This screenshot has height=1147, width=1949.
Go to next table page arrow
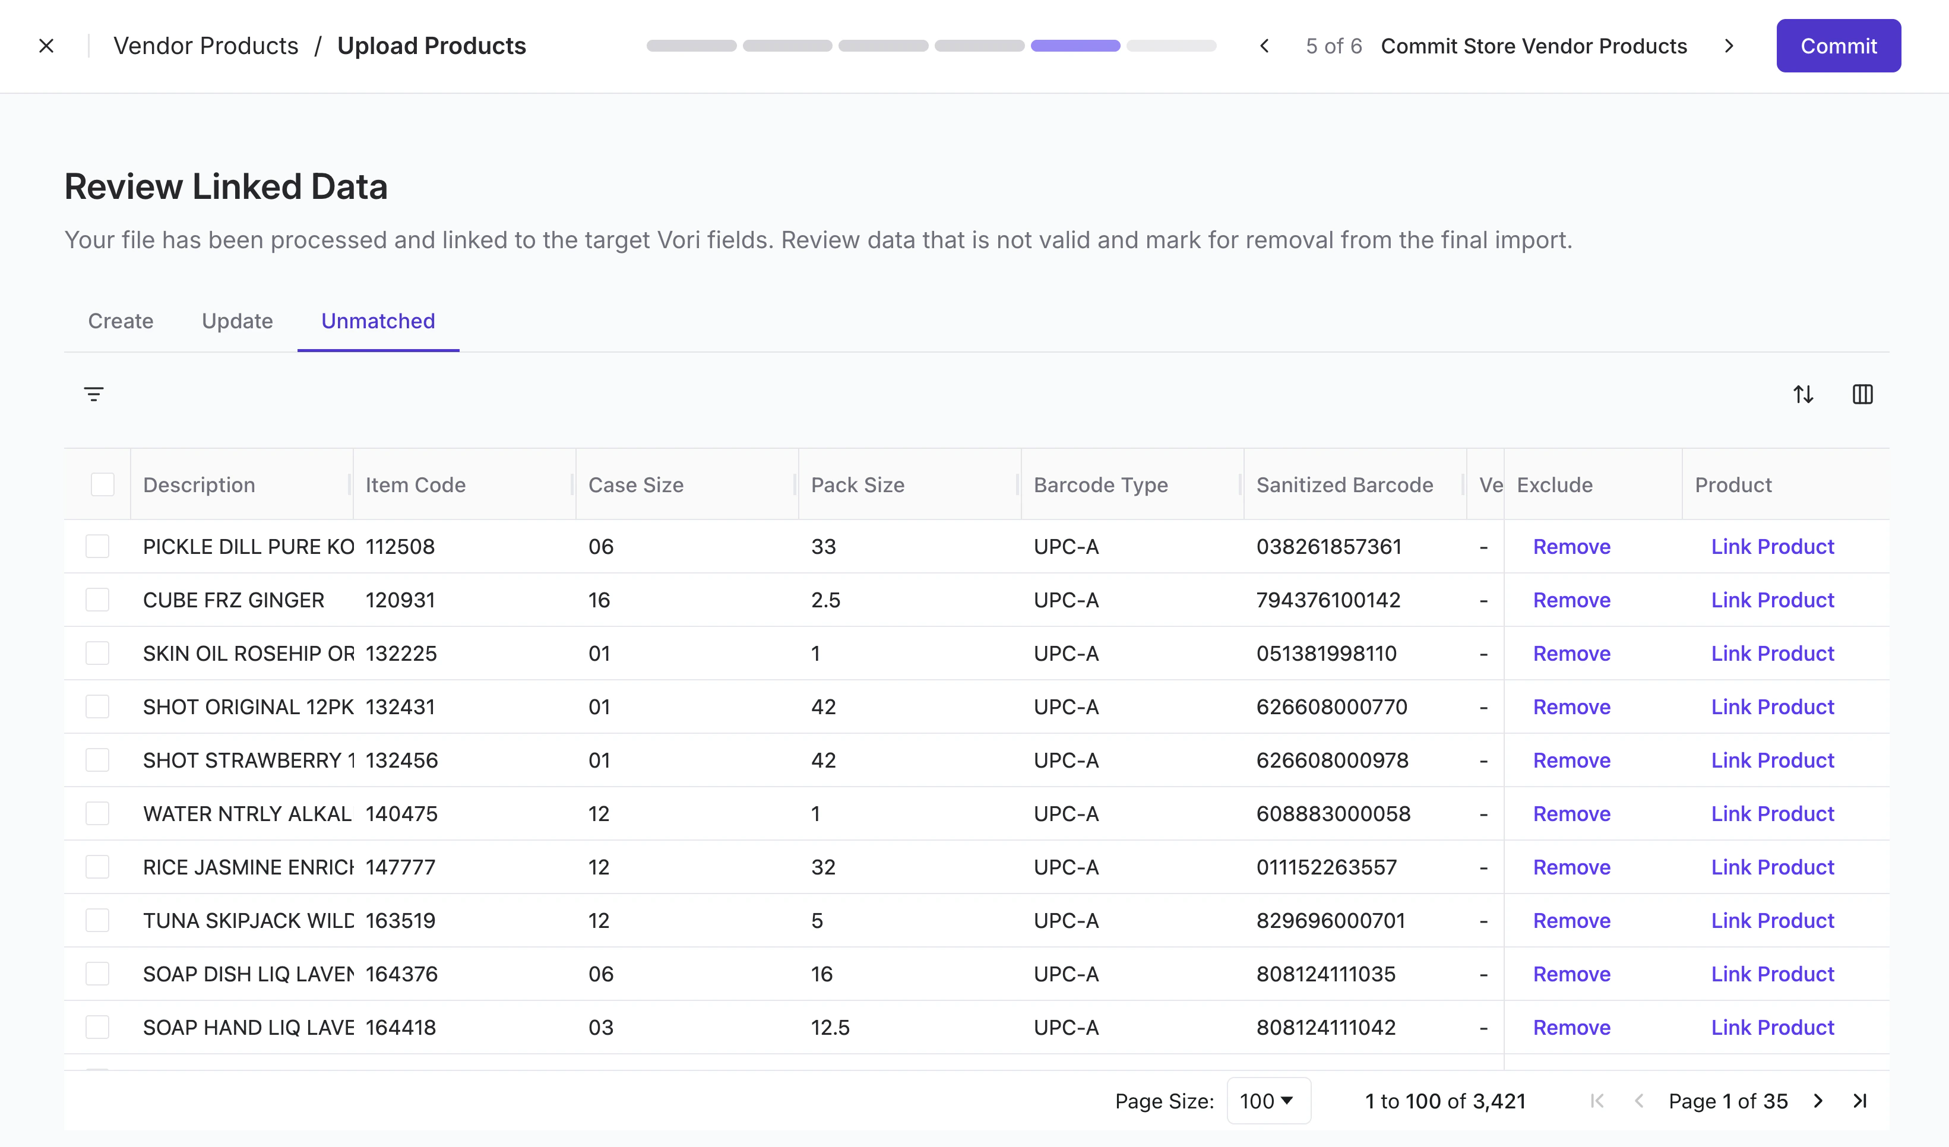pos(1818,1101)
